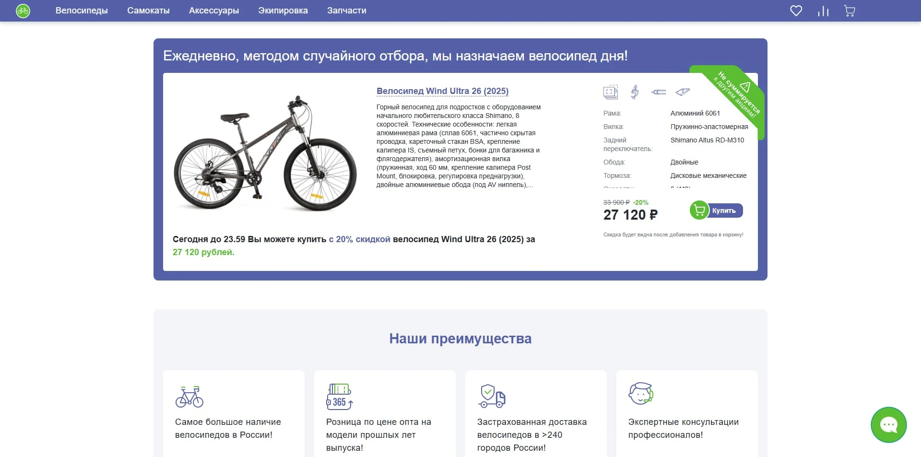Click the 'Shimano Altus RD-M310' value

click(x=707, y=141)
